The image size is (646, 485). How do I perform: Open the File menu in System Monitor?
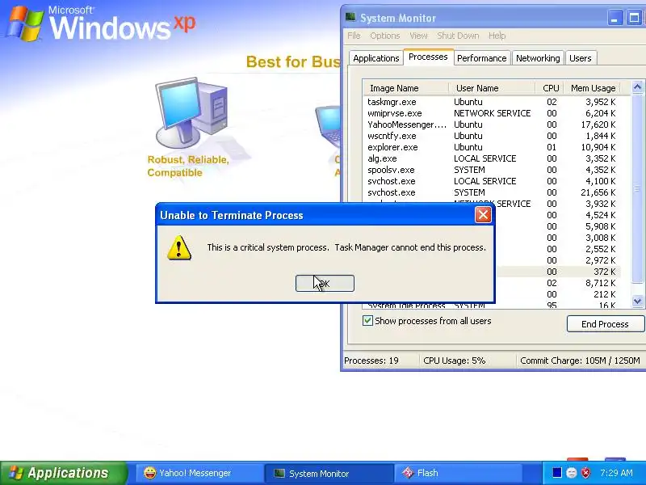[354, 36]
